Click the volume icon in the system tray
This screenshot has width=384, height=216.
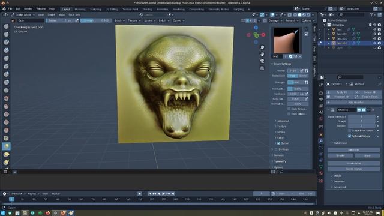(329, 213)
